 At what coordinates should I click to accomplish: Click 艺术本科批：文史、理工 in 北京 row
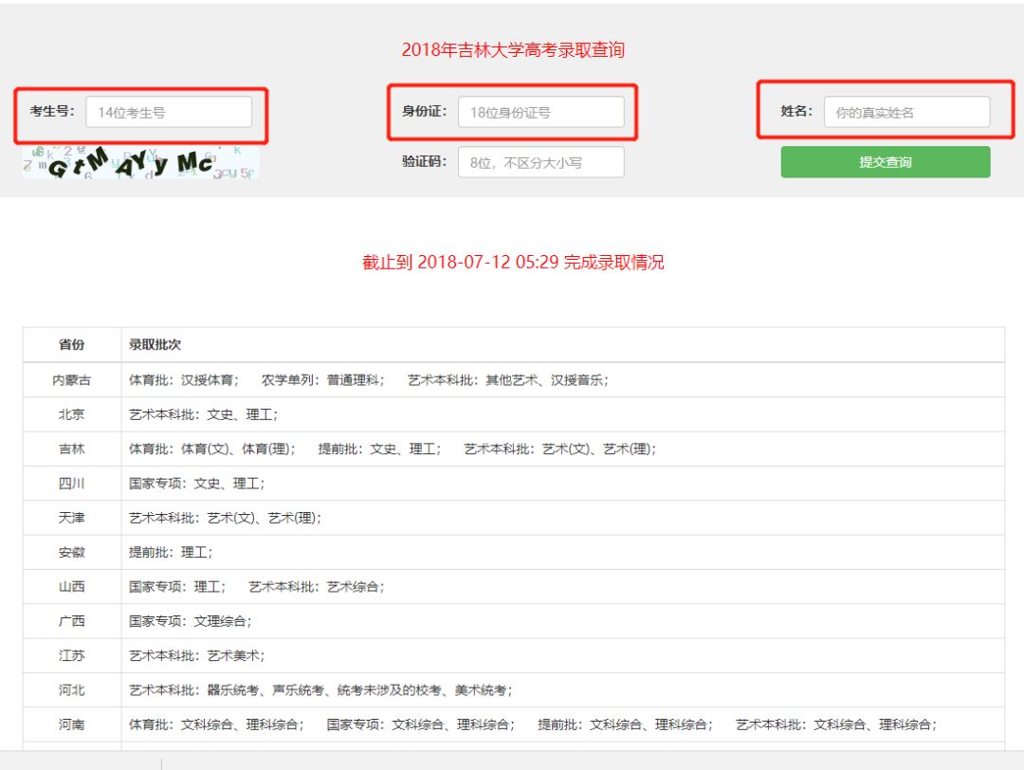point(204,414)
